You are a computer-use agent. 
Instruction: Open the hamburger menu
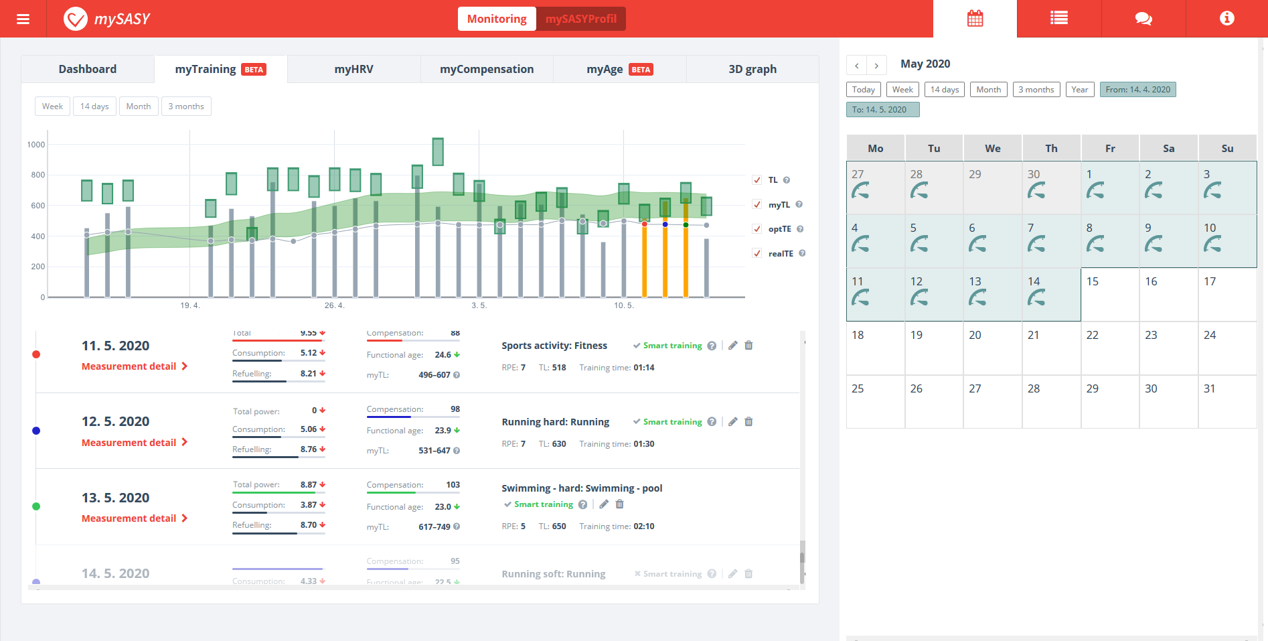(23, 19)
